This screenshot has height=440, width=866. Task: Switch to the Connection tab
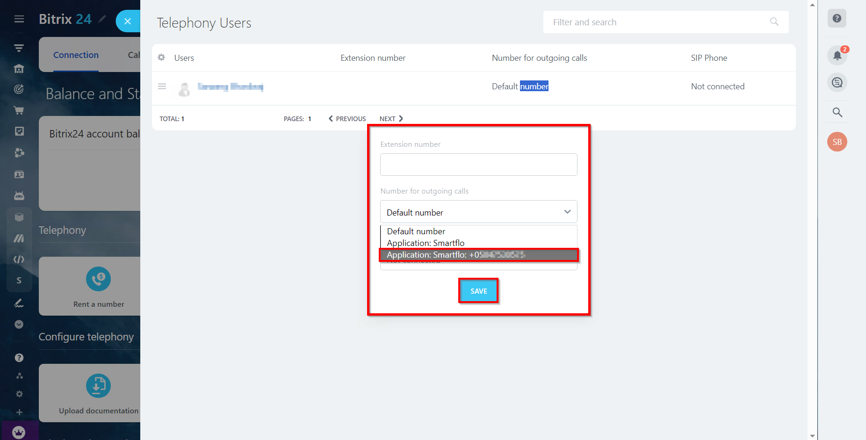pyautogui.click(x=76, y=55)
